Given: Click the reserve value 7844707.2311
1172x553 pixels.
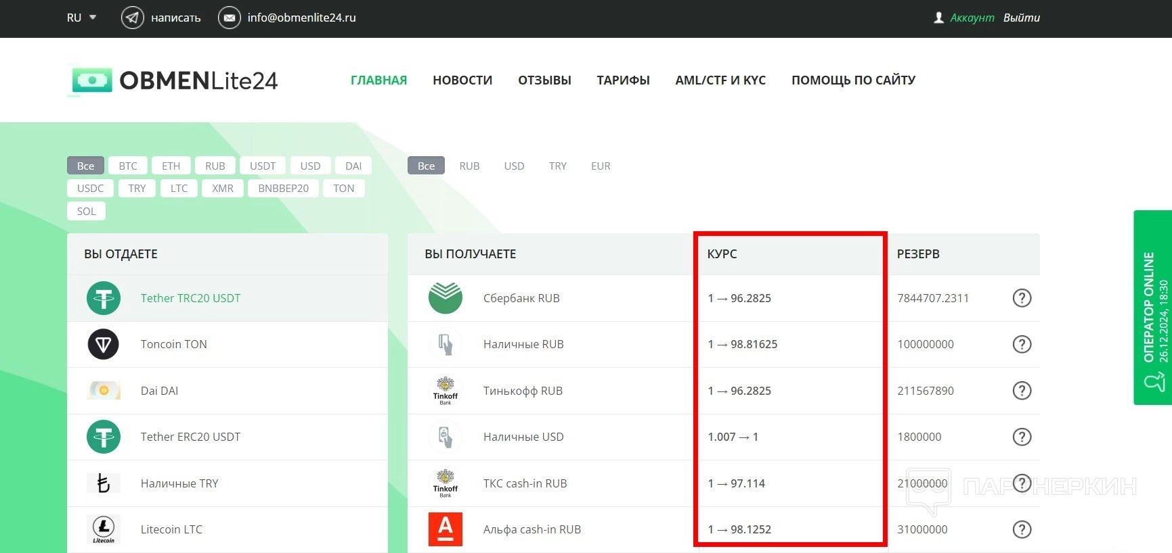Looking at the screenshot, I should coord(933,298).
